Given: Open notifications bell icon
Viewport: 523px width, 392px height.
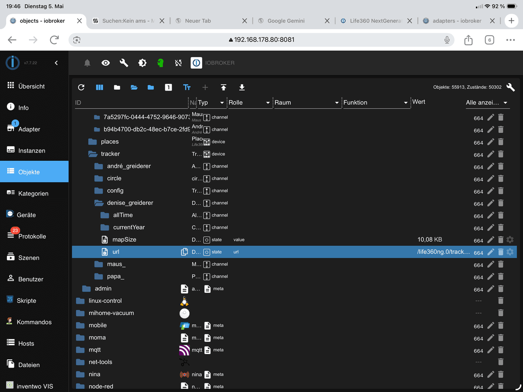Looking at the screenshot, I should pos(87,63).
